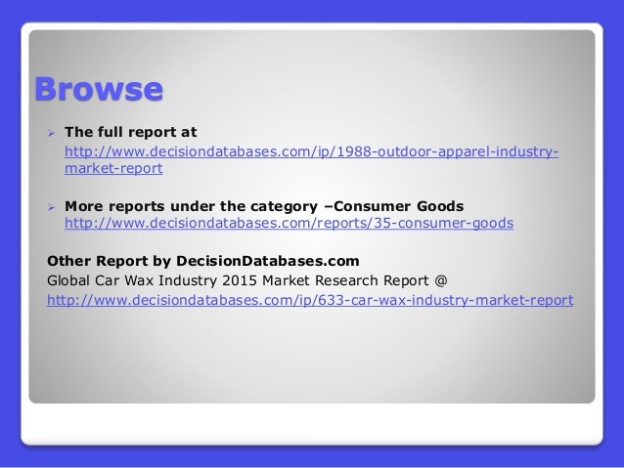Click bullet arrow beside 'More reports under the category'

click(51, 207)
